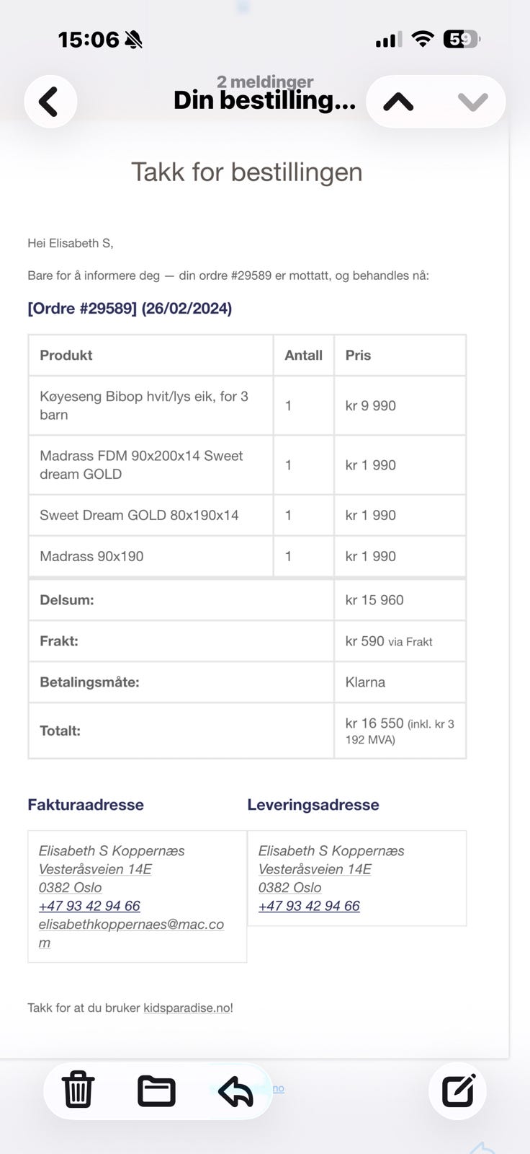Go to previous message with up chevron

(x=398, y=102)
